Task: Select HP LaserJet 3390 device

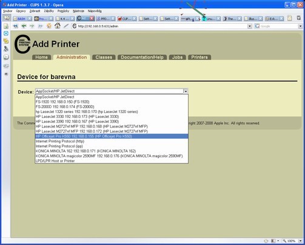Action: click(112, 122)
